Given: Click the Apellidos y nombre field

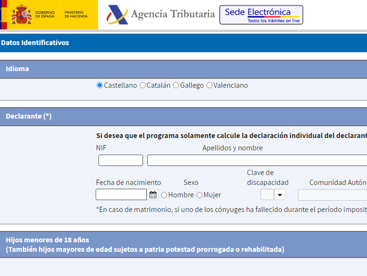Looking at the screenshot, I should pos(255,160).
